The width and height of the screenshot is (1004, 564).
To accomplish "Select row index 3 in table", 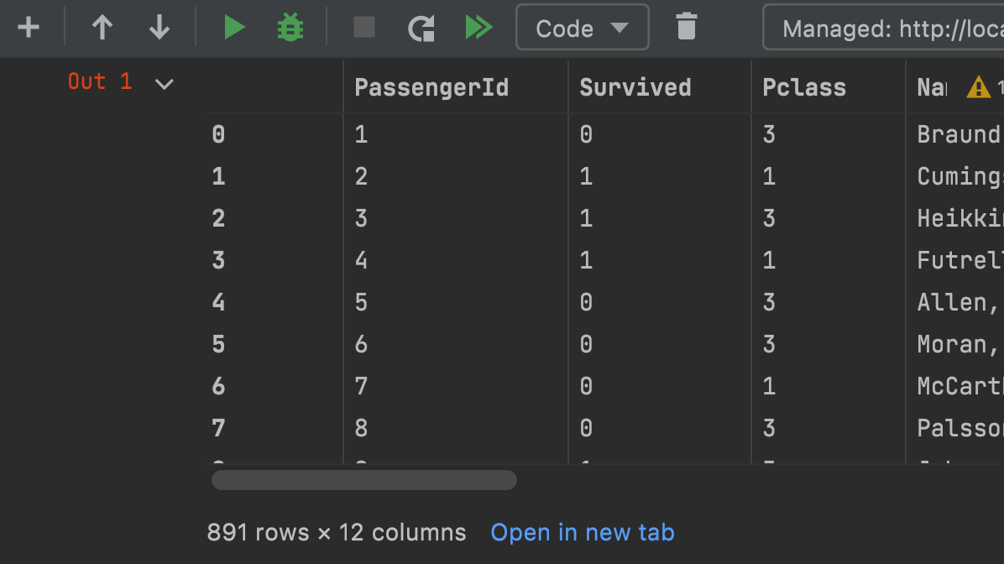I will (219, 260).
